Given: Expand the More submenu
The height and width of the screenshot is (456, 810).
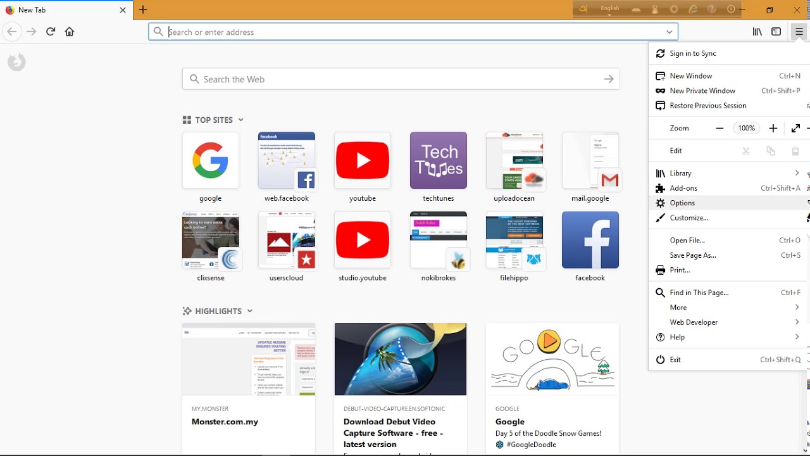Looking at the screenshot, I should 729,307.
